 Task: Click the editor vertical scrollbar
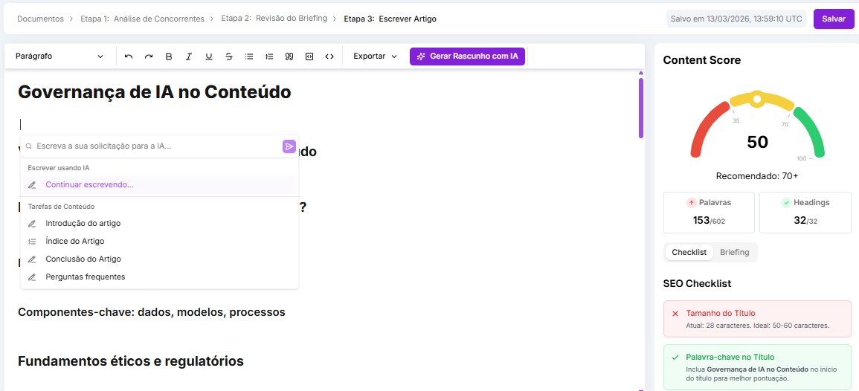click(640, 108)
